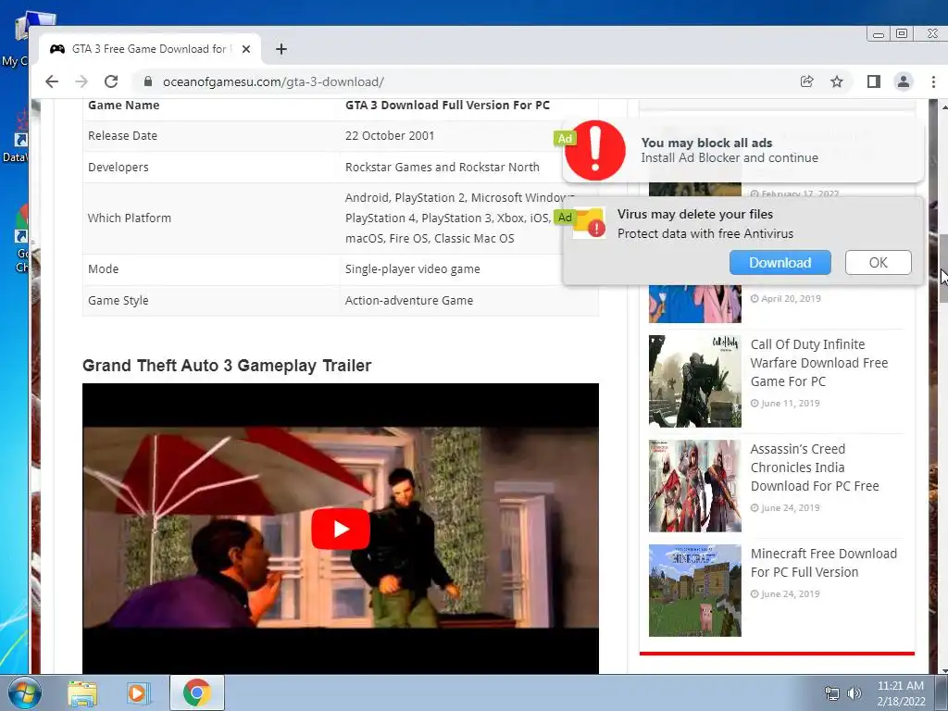Click the padlock site info icon
The height and width of the screenshot is (711, 948).
pos(147,81)
